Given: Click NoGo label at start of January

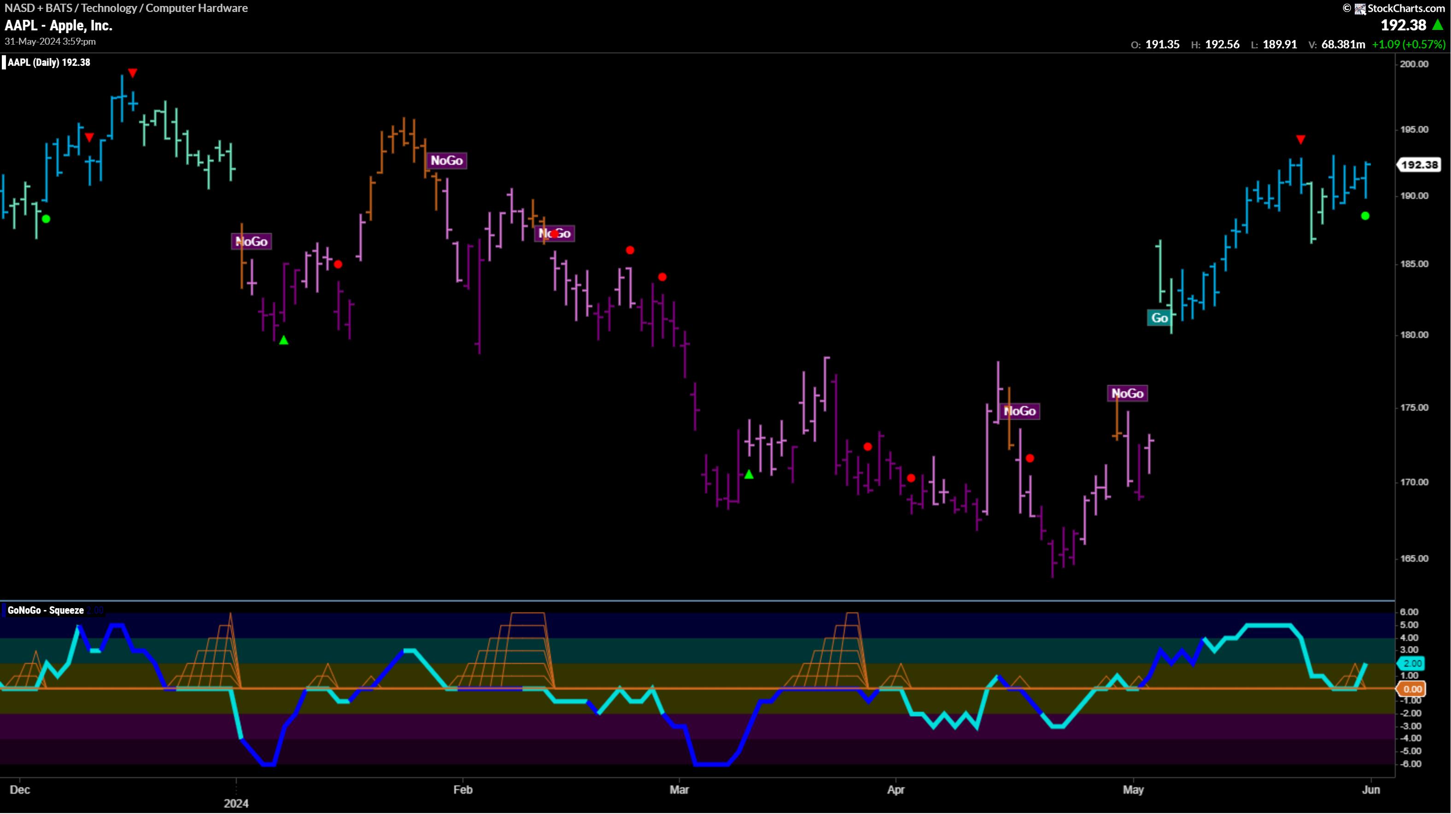Looking at the screenshot, I should [251, 242].
